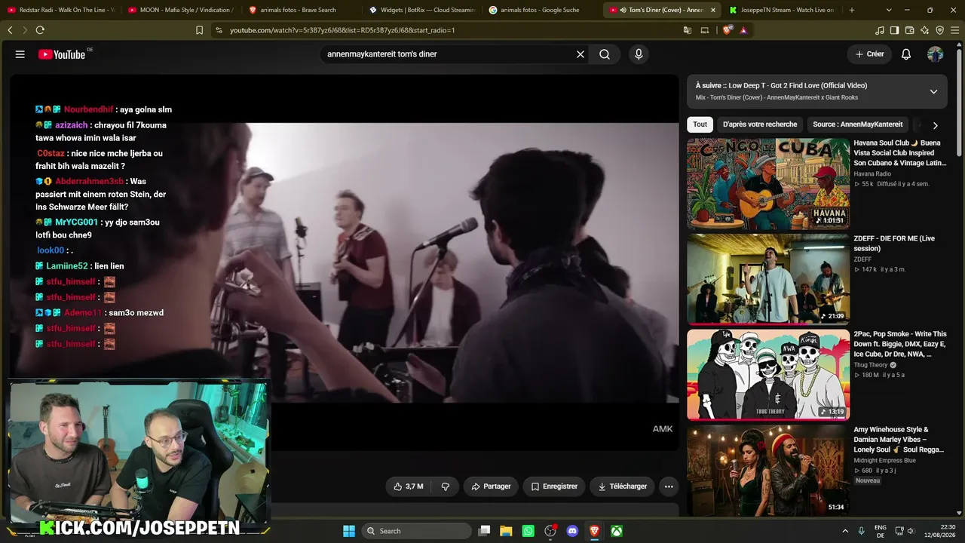This screenshot has width=965, height=543.
Task: Open the Midnight Empress Blue channel link
Action: point(884,461)
